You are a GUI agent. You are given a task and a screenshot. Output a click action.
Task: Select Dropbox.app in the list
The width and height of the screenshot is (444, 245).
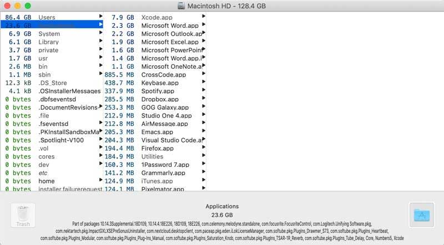point(155,99)
